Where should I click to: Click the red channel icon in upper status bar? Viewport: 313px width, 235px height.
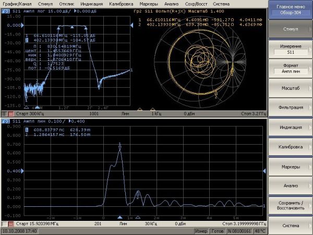(10, 113)
